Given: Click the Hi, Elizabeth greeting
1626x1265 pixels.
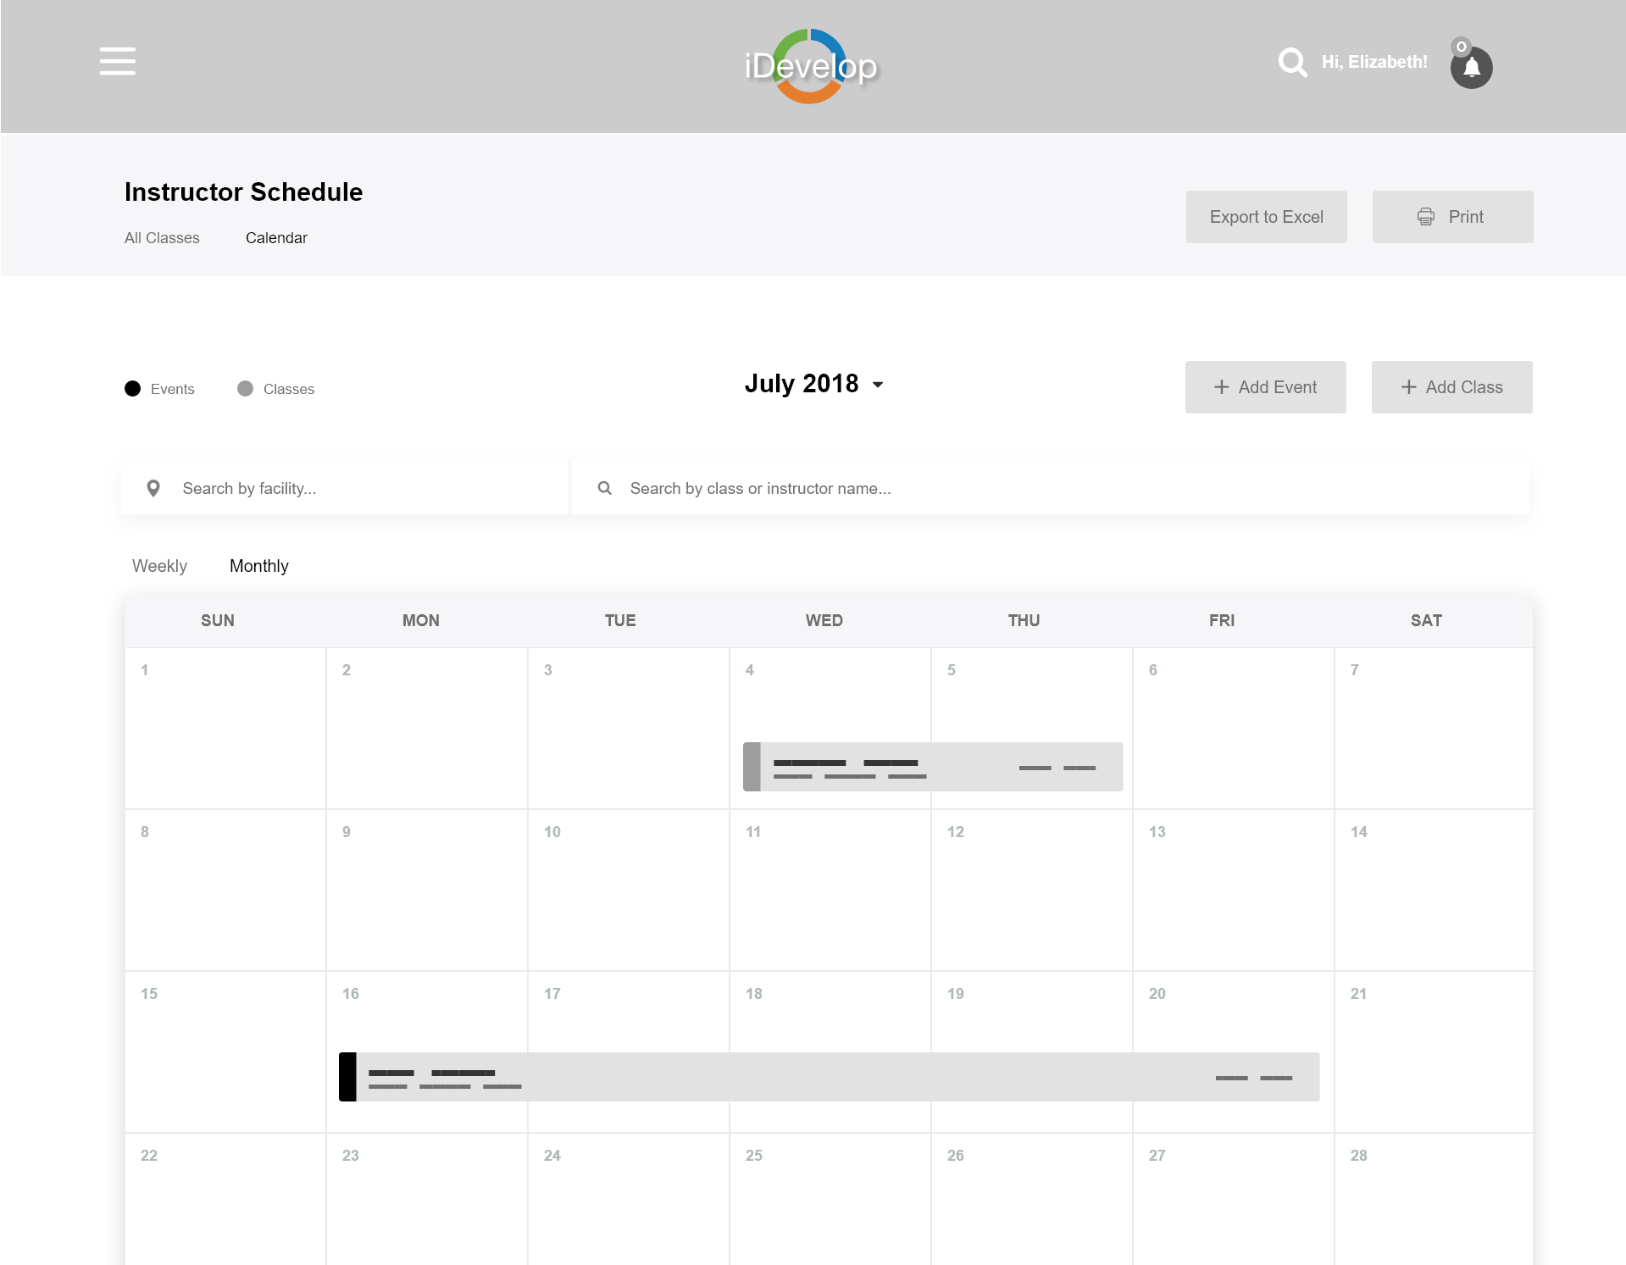Looking at the screenshot, I should click(1373, 62).
